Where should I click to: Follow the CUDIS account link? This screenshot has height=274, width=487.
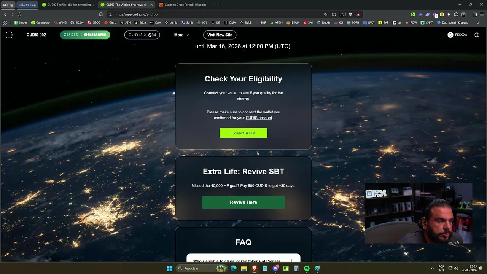[x=259, y=118]
